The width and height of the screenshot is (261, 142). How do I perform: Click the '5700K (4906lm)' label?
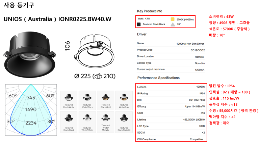[185, 19]
